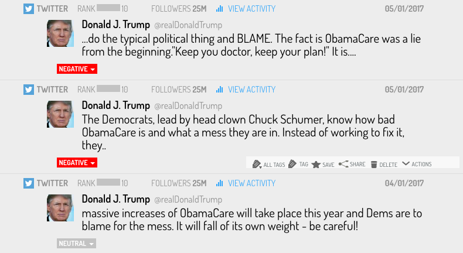Open All Tags pencil icon

point(257,164)
